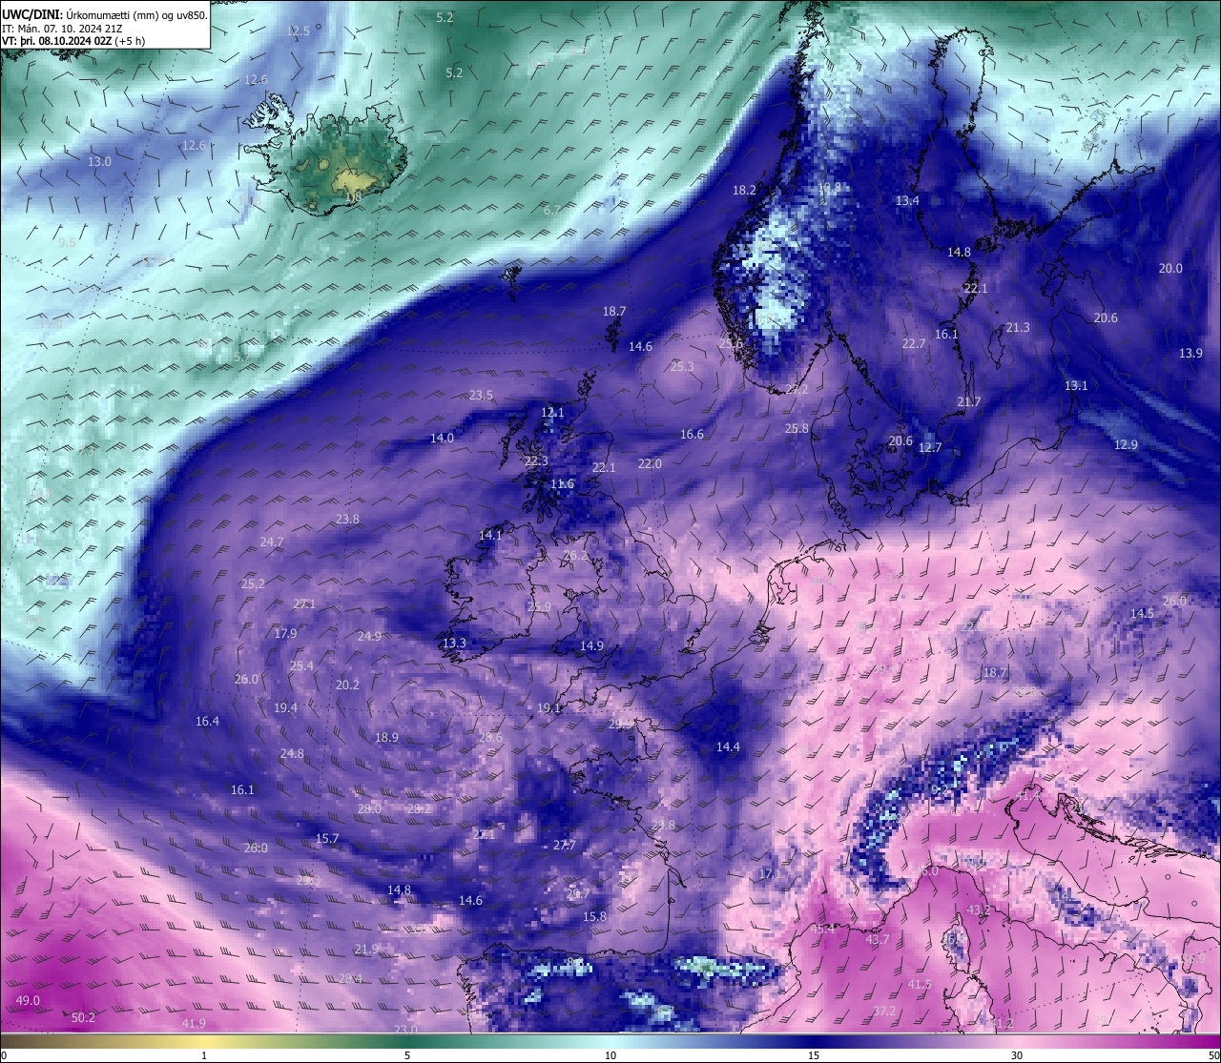Click the 49.0 value on the map
The image size is (1221, 1063).
(29, 1000)
